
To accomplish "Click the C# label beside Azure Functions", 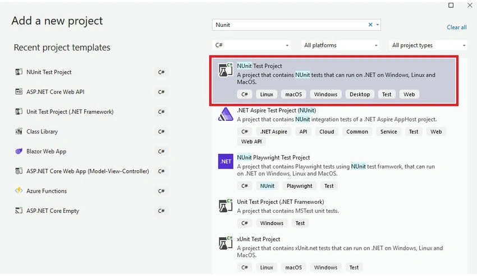I will tap(161, 191).
